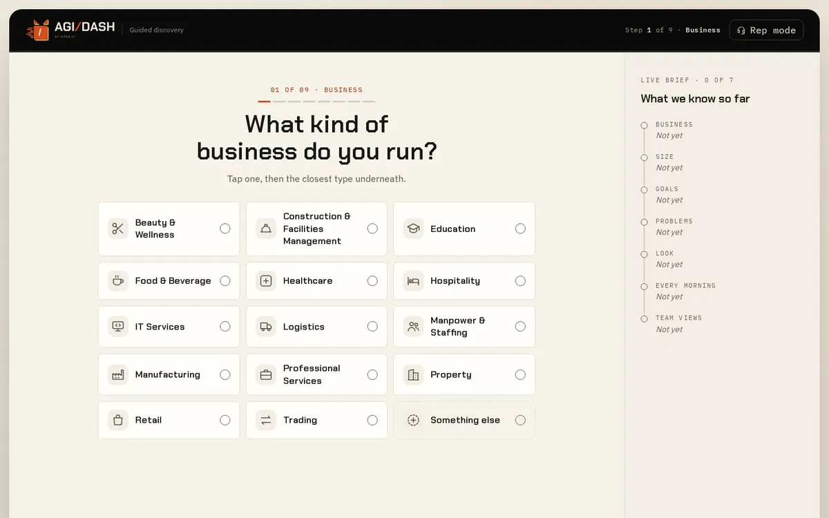Click the 'What we know so far' heading
829x518 pixels.
click(695, 99)
